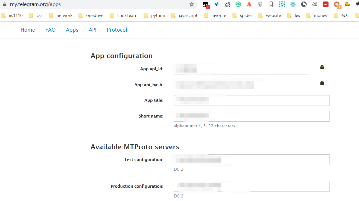Open the website bookmark folder
The image size is (359, 201).
click(x=270, y=16)
